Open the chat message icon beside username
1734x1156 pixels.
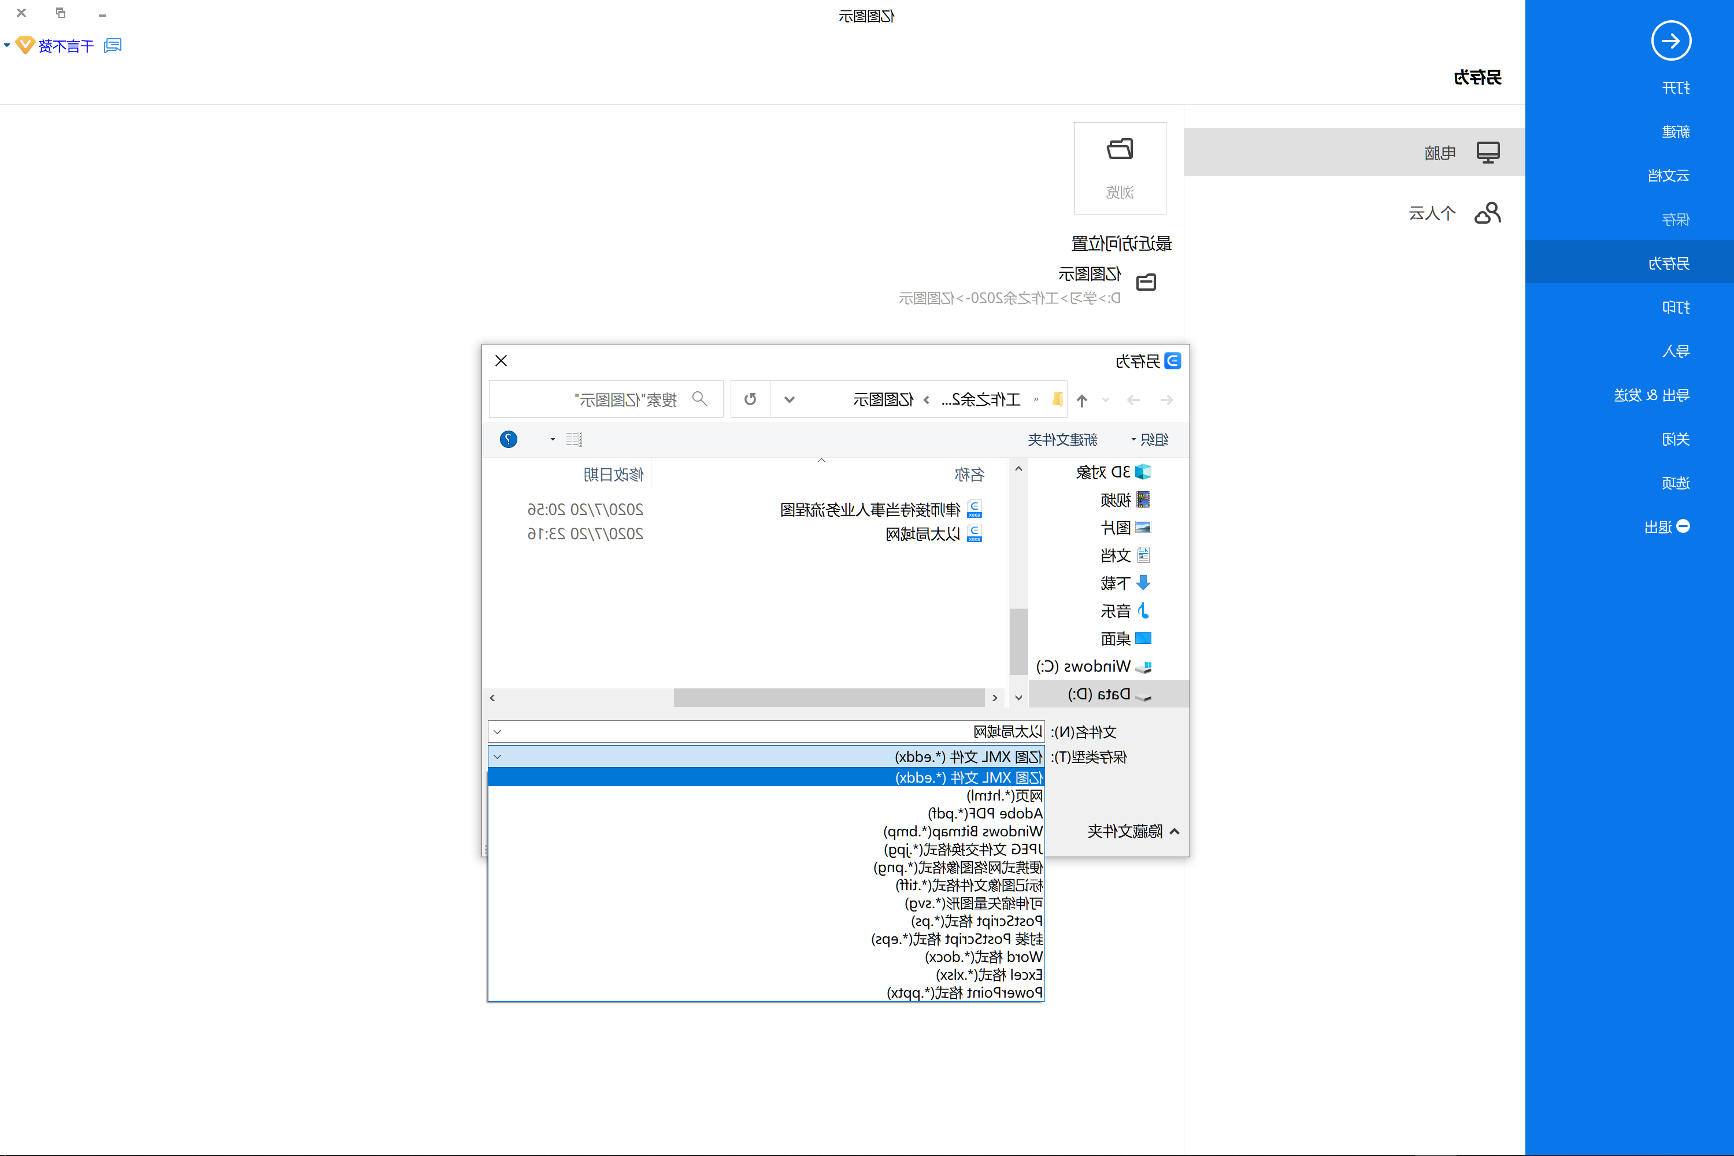click(x=113, y=46)
